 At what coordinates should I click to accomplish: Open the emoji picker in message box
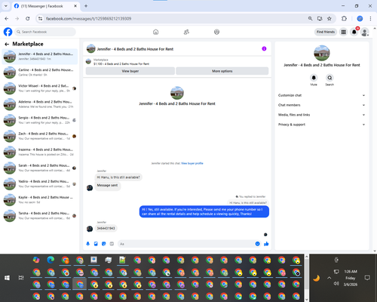click(257, 244)
